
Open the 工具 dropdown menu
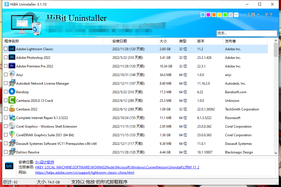pos(253,14)
